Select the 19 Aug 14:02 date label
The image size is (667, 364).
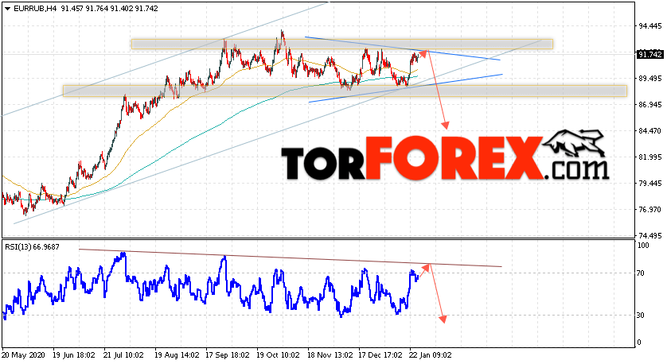pos(177,354)
